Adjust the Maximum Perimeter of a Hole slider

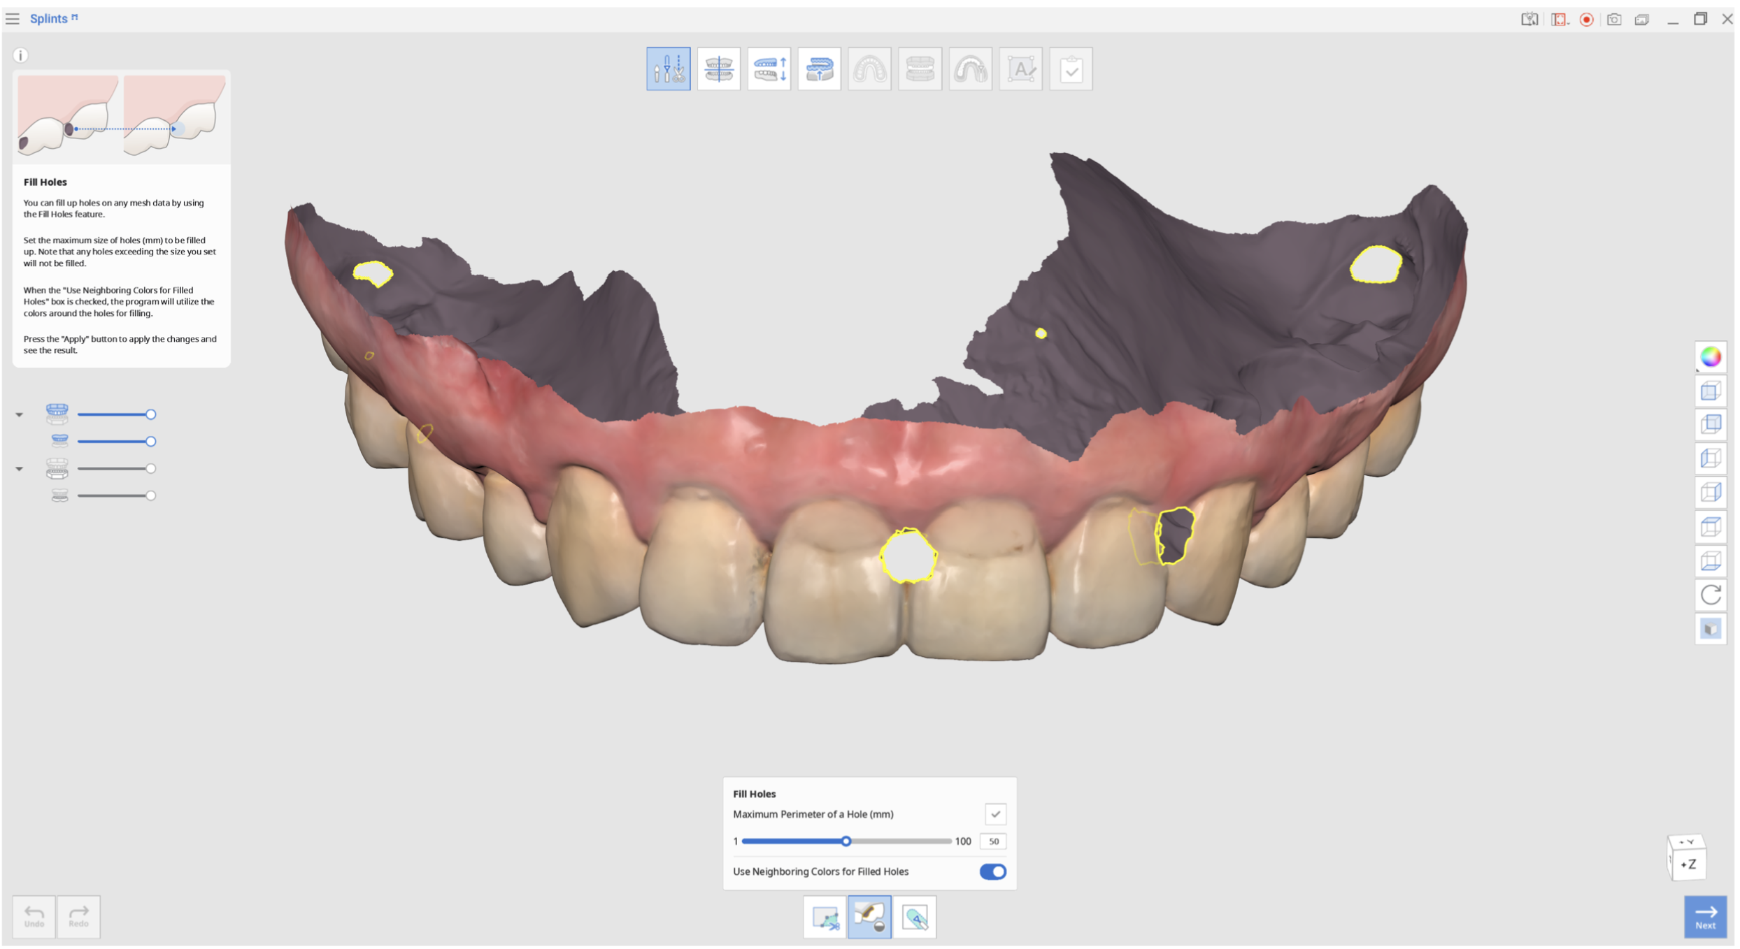click(846, 841)
